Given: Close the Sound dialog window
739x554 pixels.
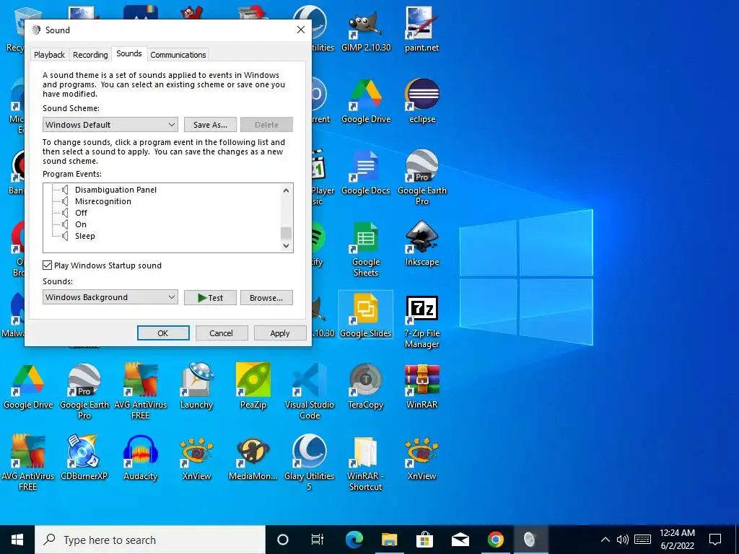Looking at the screenshot, I should 301,30.
